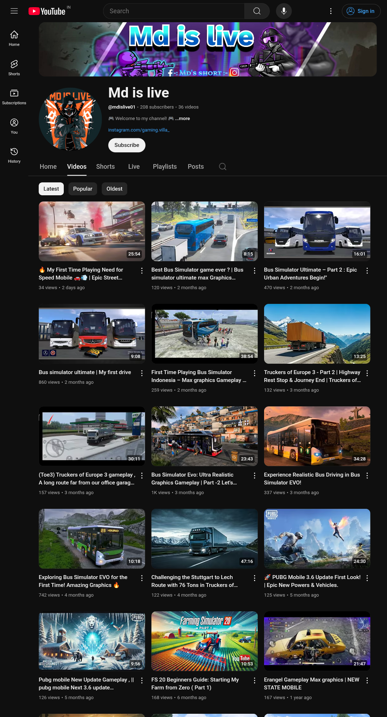
Task: Open action menu for Erangel Gameplay video
Action: point(367,680)
